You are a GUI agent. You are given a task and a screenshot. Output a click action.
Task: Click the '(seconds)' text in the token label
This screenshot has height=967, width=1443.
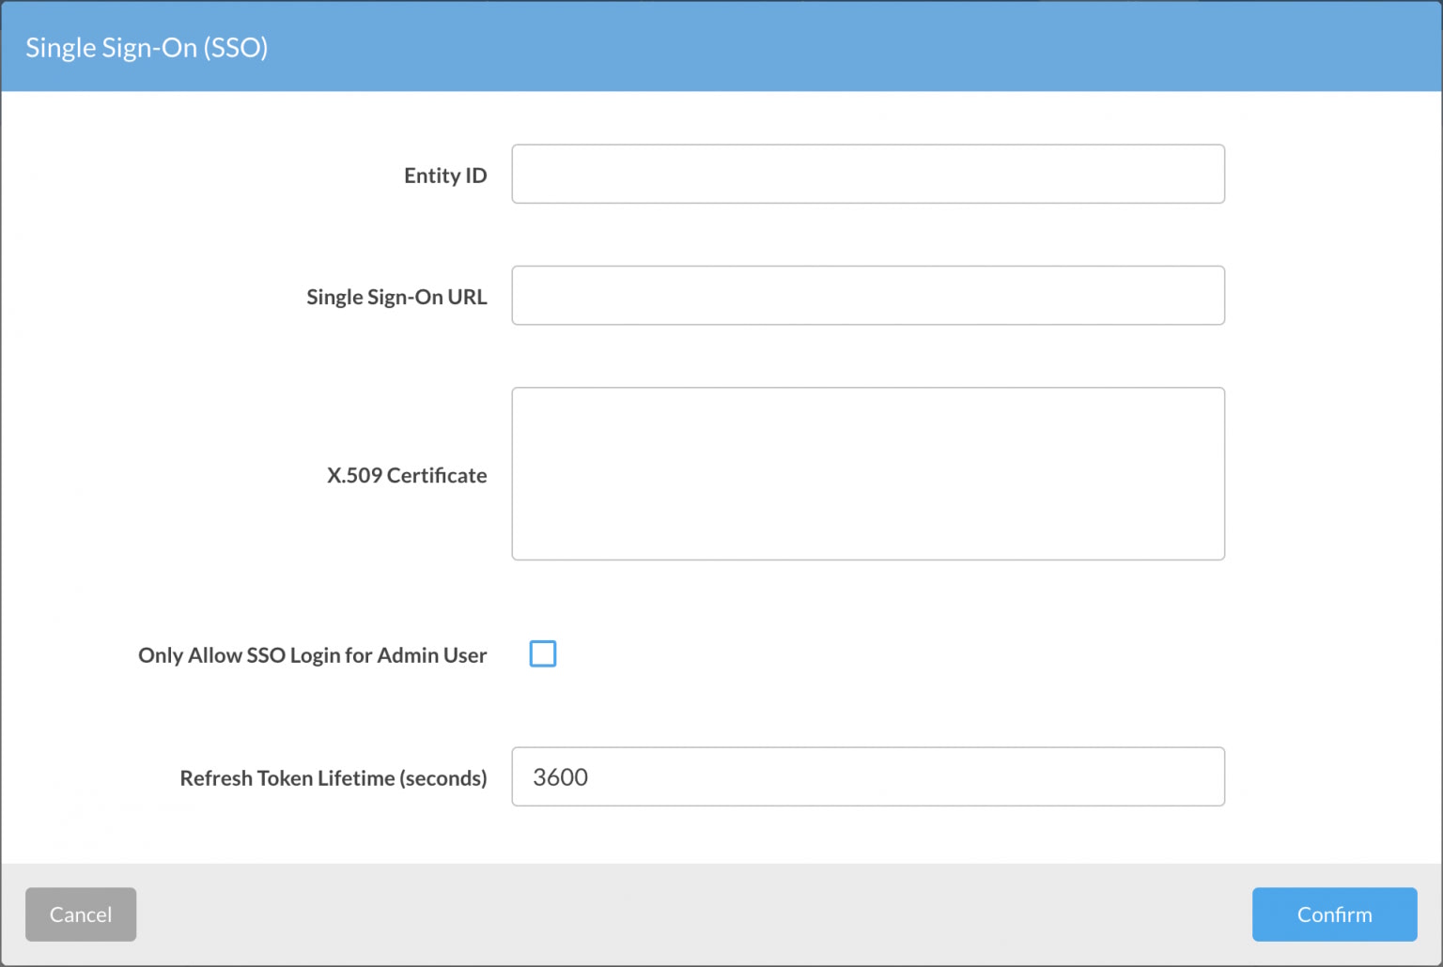pyautogui.click(x=443, y=778)
